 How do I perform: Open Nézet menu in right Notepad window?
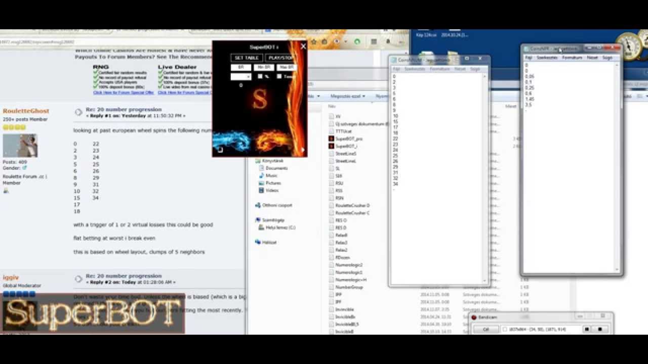click(x=592, y=58)
